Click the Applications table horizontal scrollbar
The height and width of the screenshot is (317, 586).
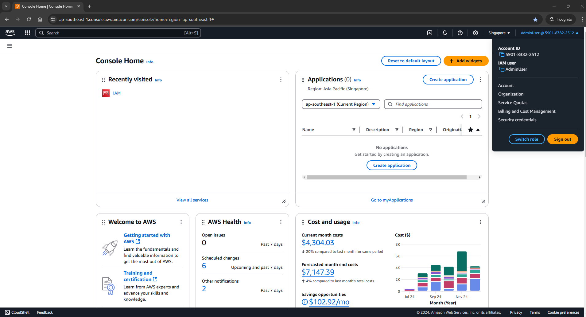(x=386, y=177)
